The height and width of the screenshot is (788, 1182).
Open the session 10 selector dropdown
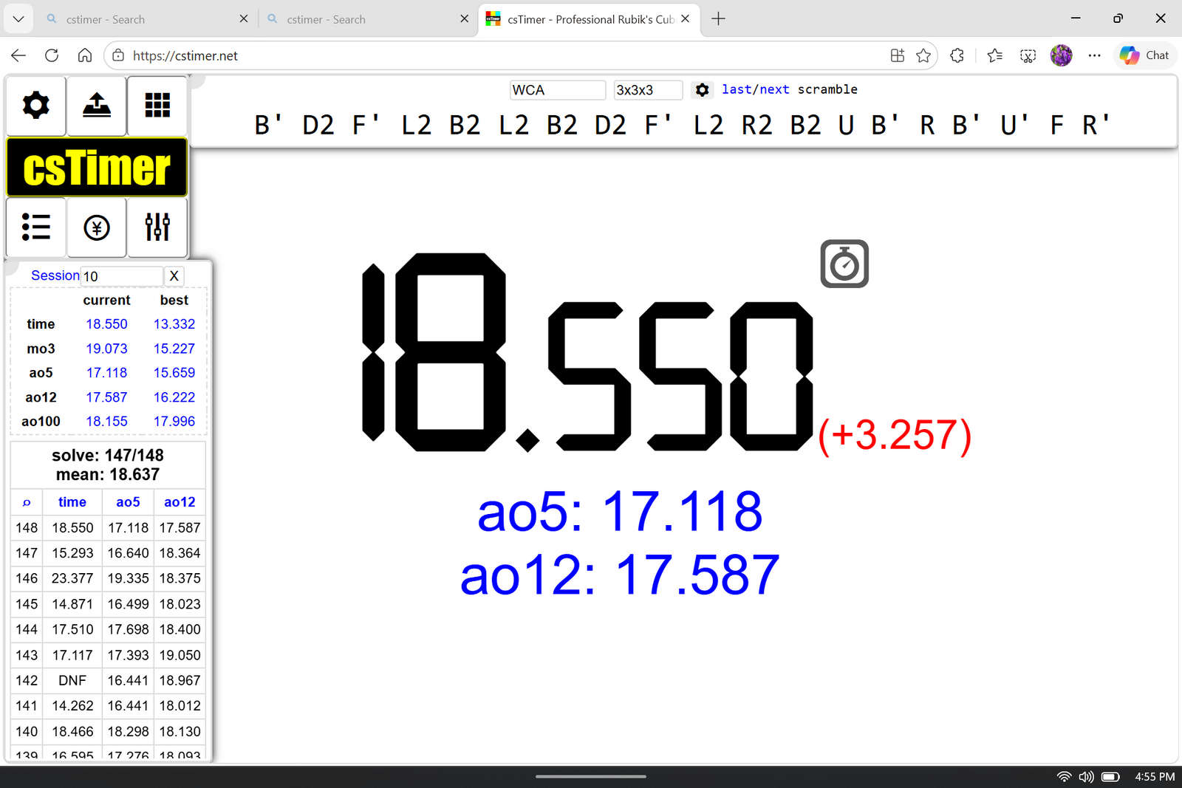[121, 276]
